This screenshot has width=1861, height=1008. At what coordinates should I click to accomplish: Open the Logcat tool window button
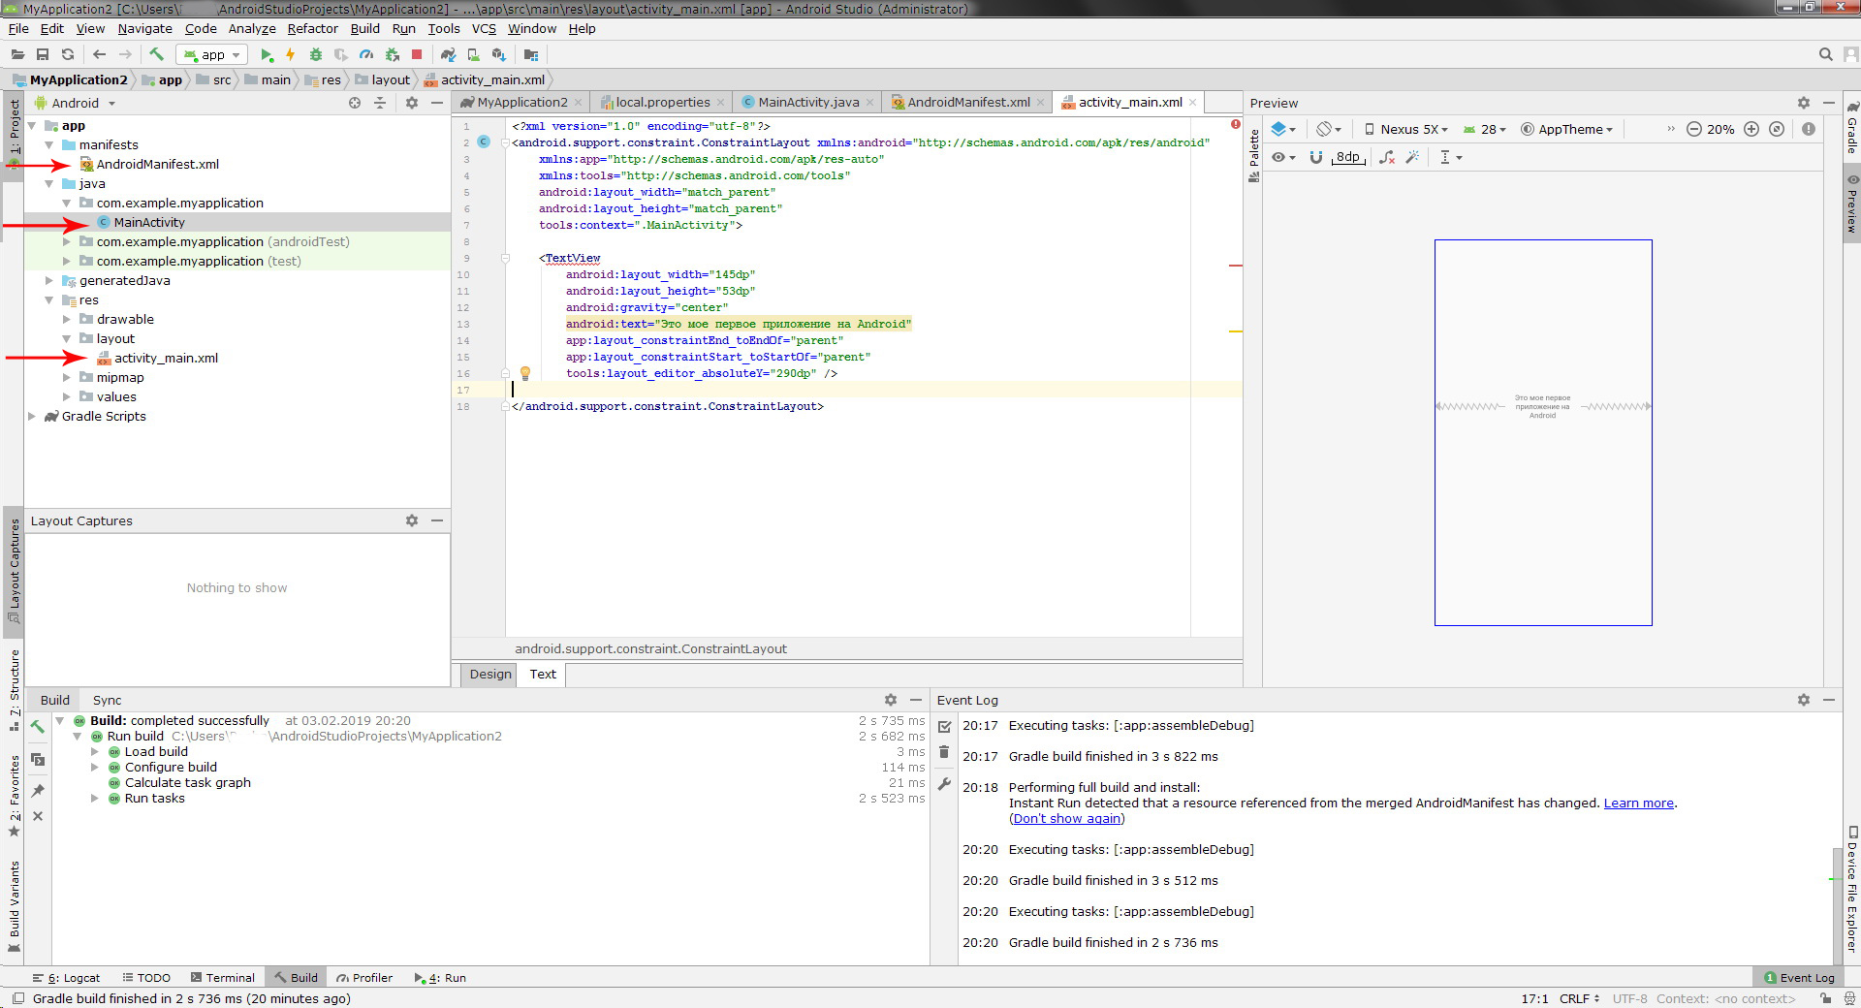pos(66,977)
